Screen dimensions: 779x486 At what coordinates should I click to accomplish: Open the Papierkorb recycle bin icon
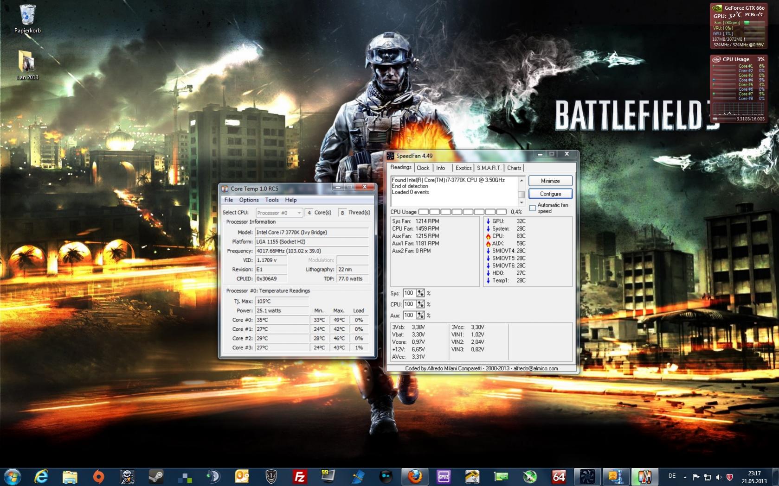pos(27,19)
